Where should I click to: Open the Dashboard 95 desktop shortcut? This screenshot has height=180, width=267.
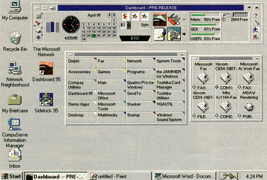[46, 68]
